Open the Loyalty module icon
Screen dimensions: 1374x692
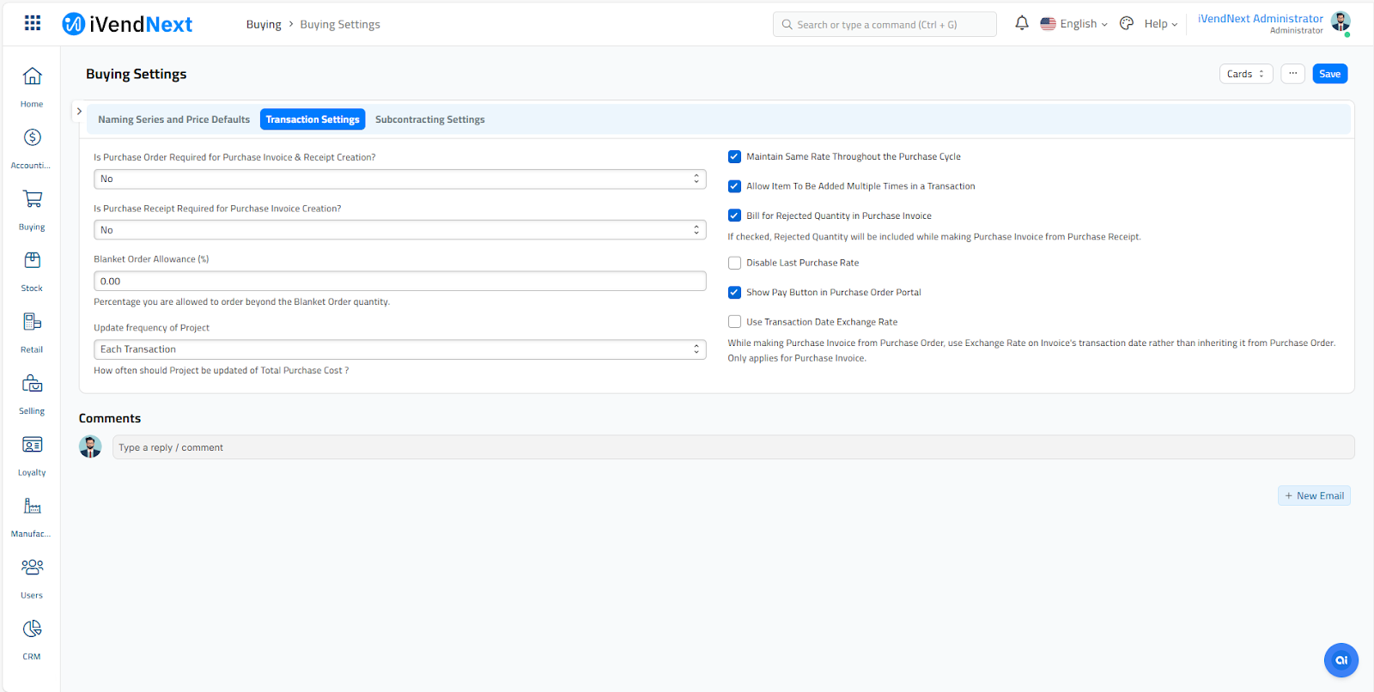click(32, 445)
